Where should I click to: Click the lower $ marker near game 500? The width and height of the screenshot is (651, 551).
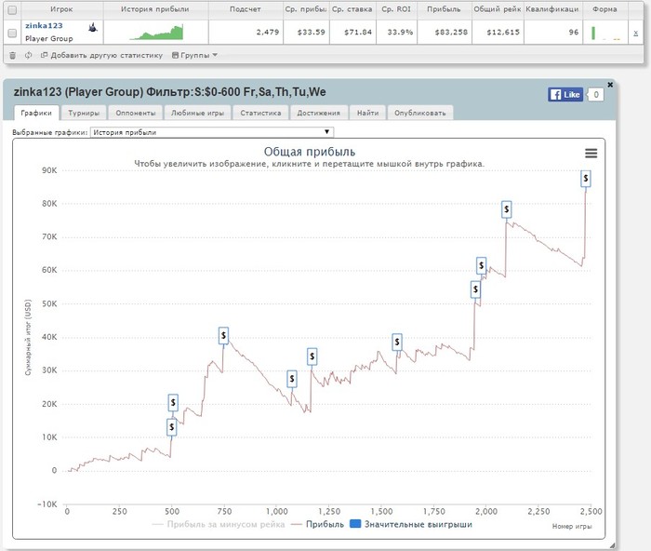point(172,427)
